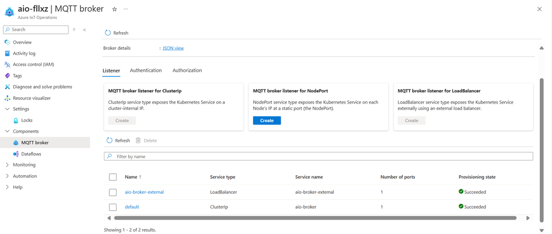Click the horizontal table scrollbar thumb
The width and height of the screenshot is (552, 234).
click(x=315, y=218)
